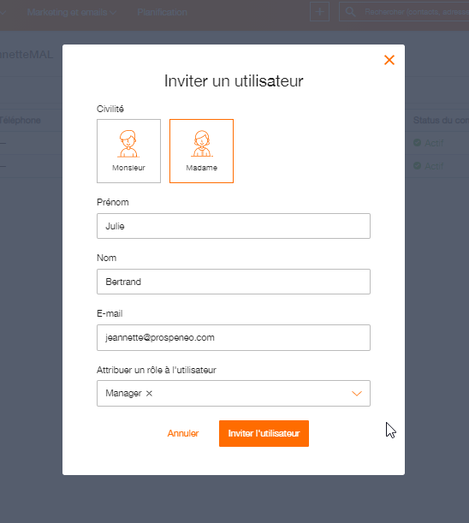Click the Annuler link
The image size is (469, 523).
[x=183, y=433]
